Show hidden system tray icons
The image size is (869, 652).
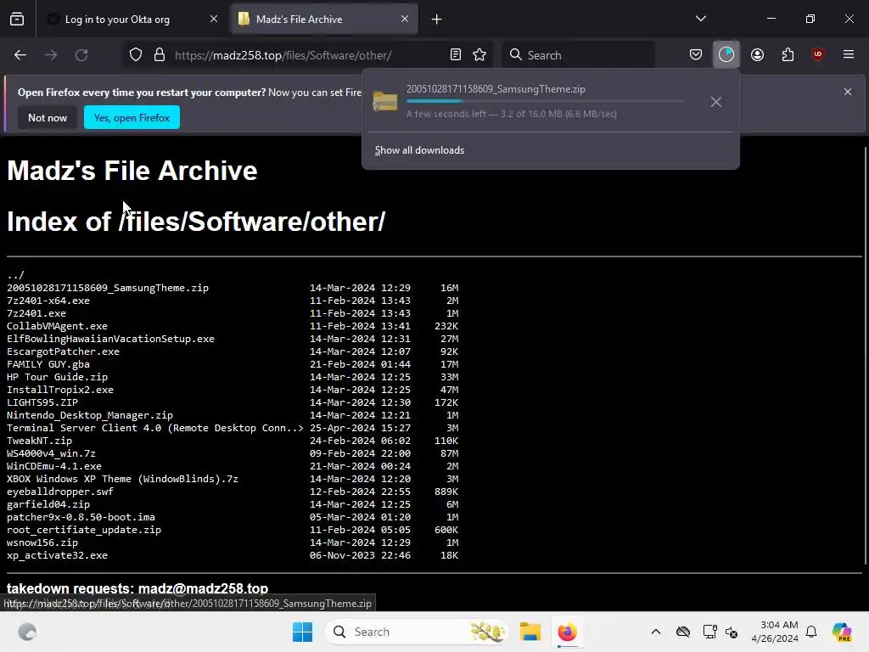click(656, 632)
